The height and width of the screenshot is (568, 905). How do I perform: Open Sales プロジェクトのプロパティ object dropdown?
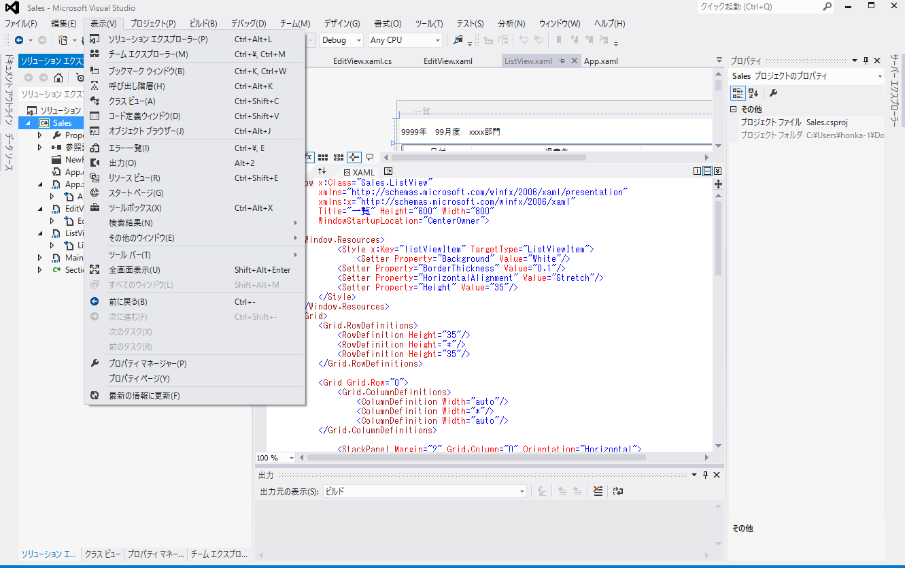coord(806,76)
